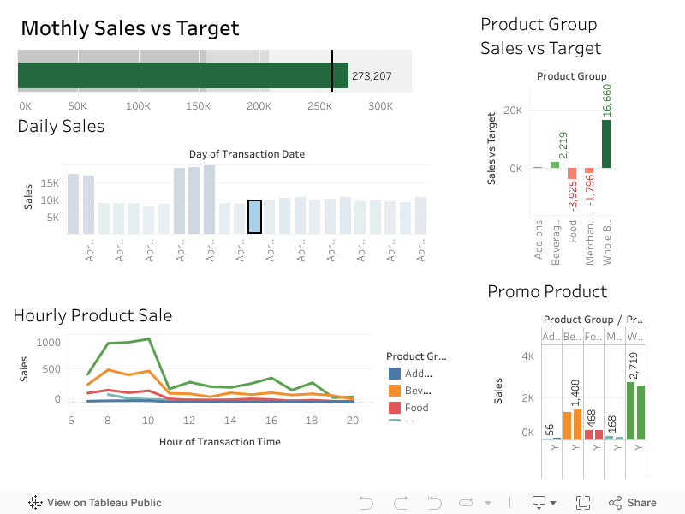Viewport: 685px width, 514px height.
Task: Click the Redo arrow icon
Action: tap(399, 503)
